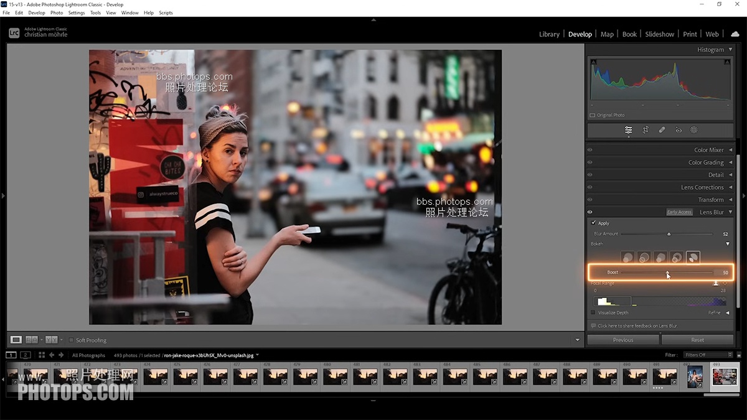Go back with filmstrip left arrow

52,355
